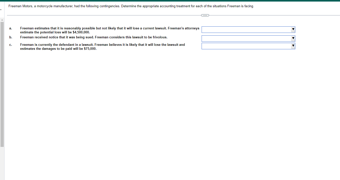Image resolution: width=340 pixels, height=180 pixels.
Task: Click the scroll-up arrow at left
Action: [2, 20]
